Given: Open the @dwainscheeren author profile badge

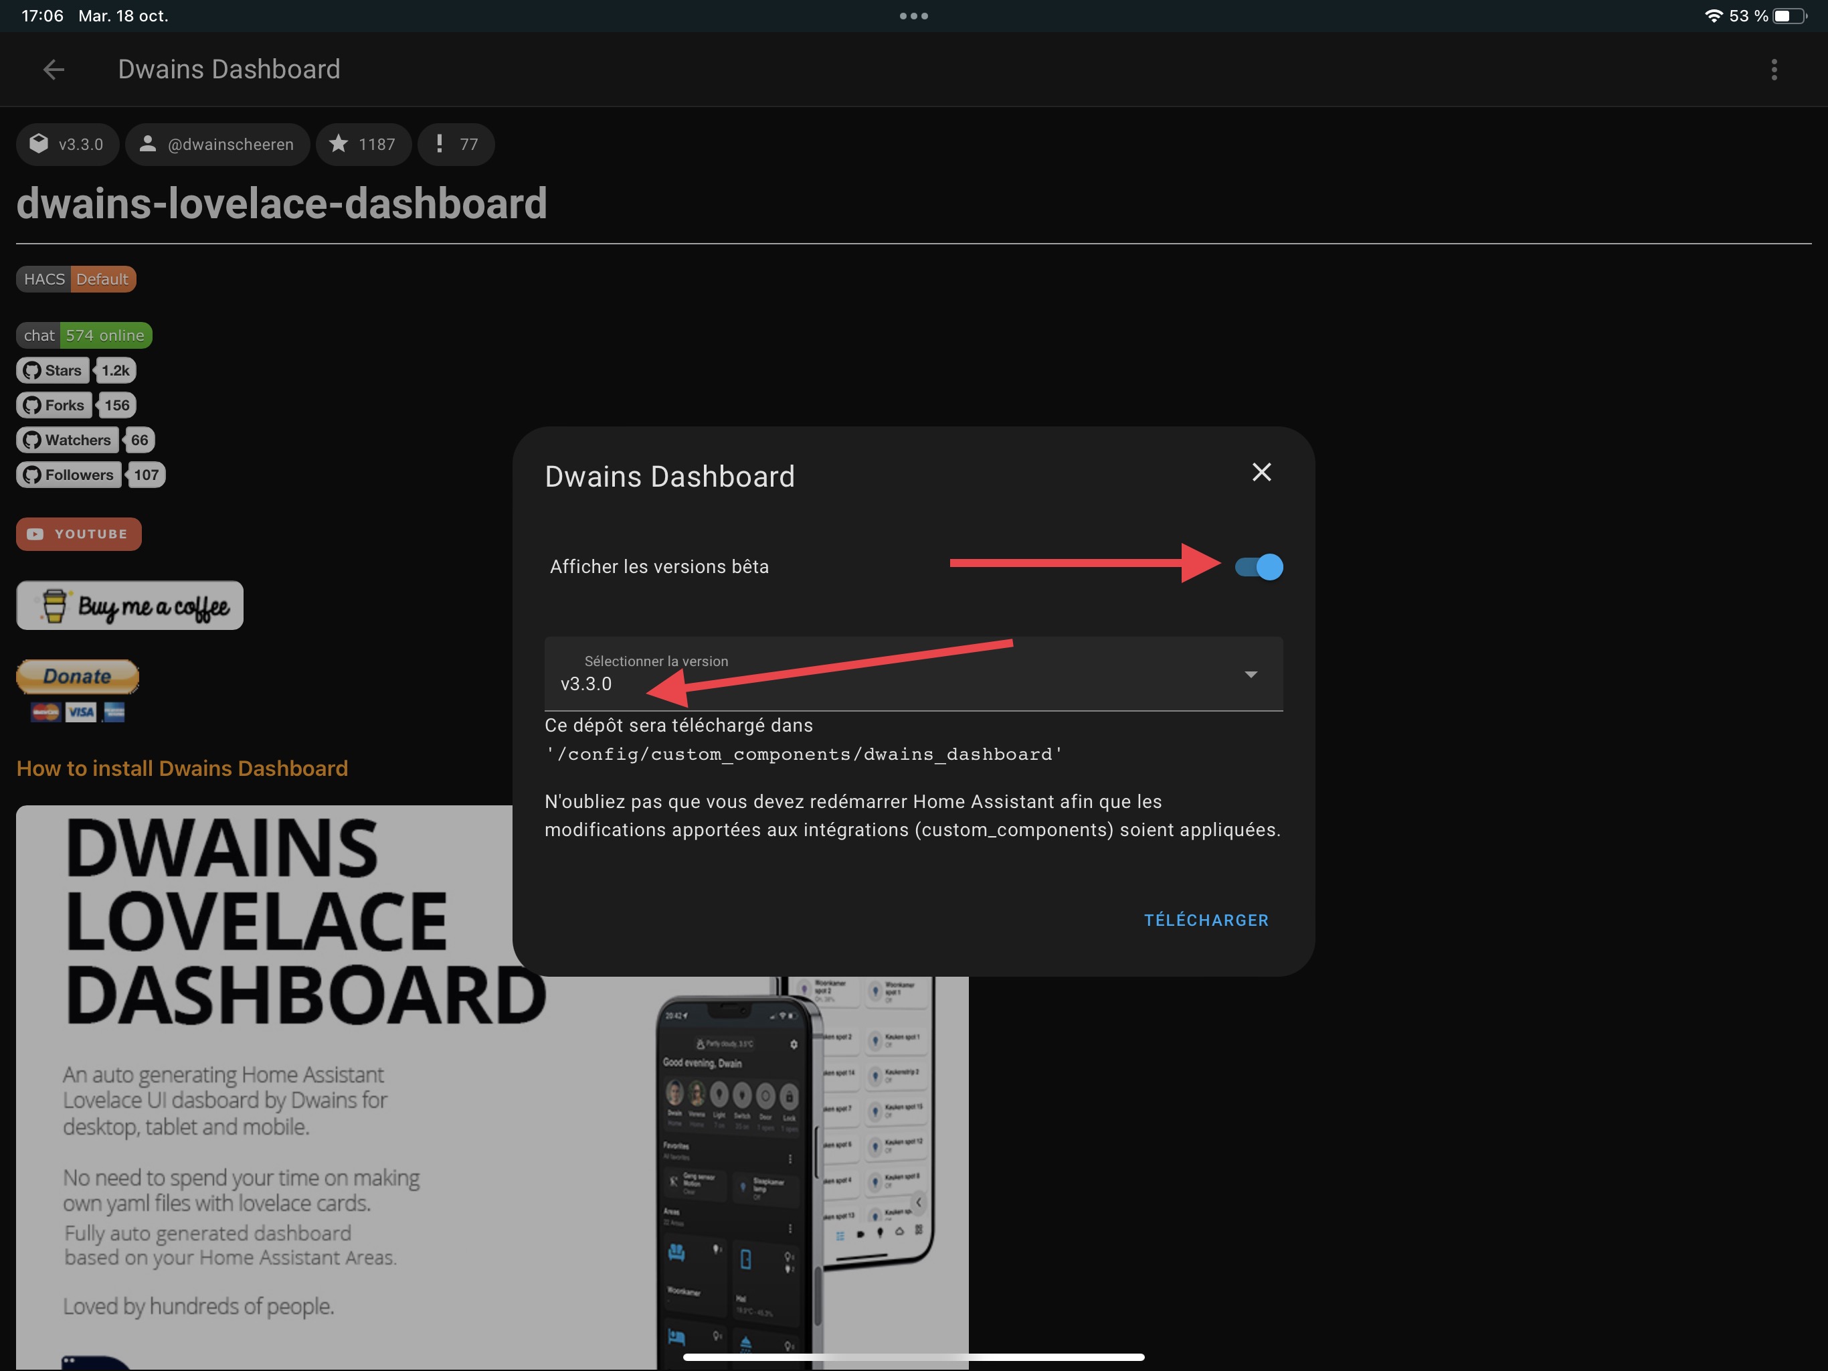Looking at the screenshot, I should pos(217,144).
